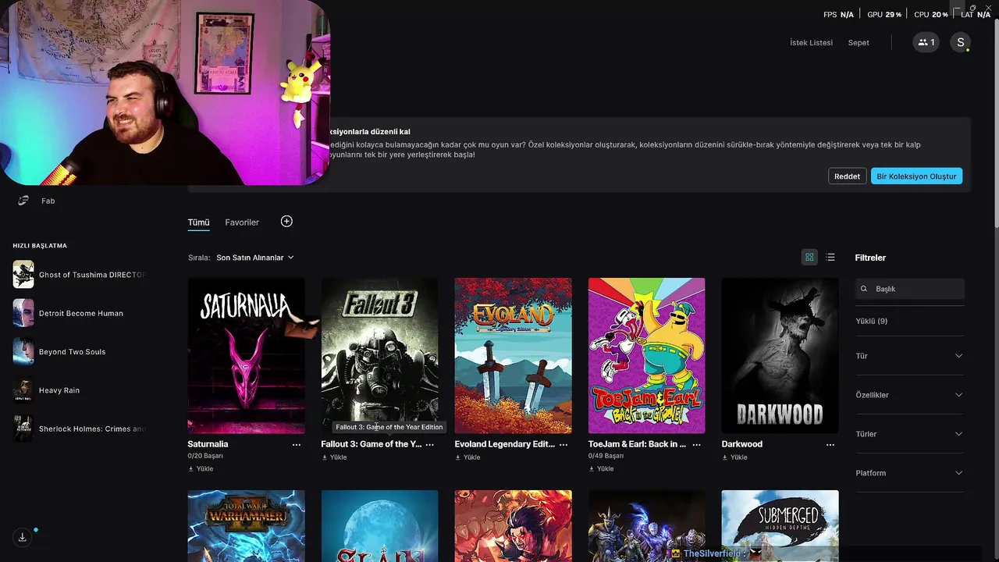Click Detroit Become Human quick launch icon
This screenshot has height=562, width=999.
tap(23, 313)
